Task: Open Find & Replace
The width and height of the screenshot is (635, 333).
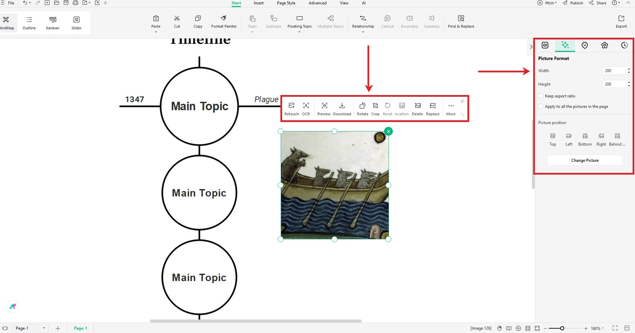Action: click(461, 22)
